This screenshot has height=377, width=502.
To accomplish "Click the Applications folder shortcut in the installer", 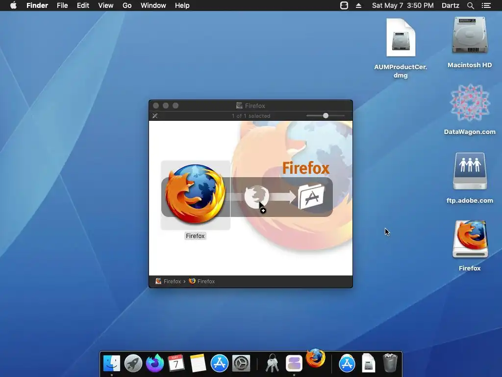I will click(311, 196).
